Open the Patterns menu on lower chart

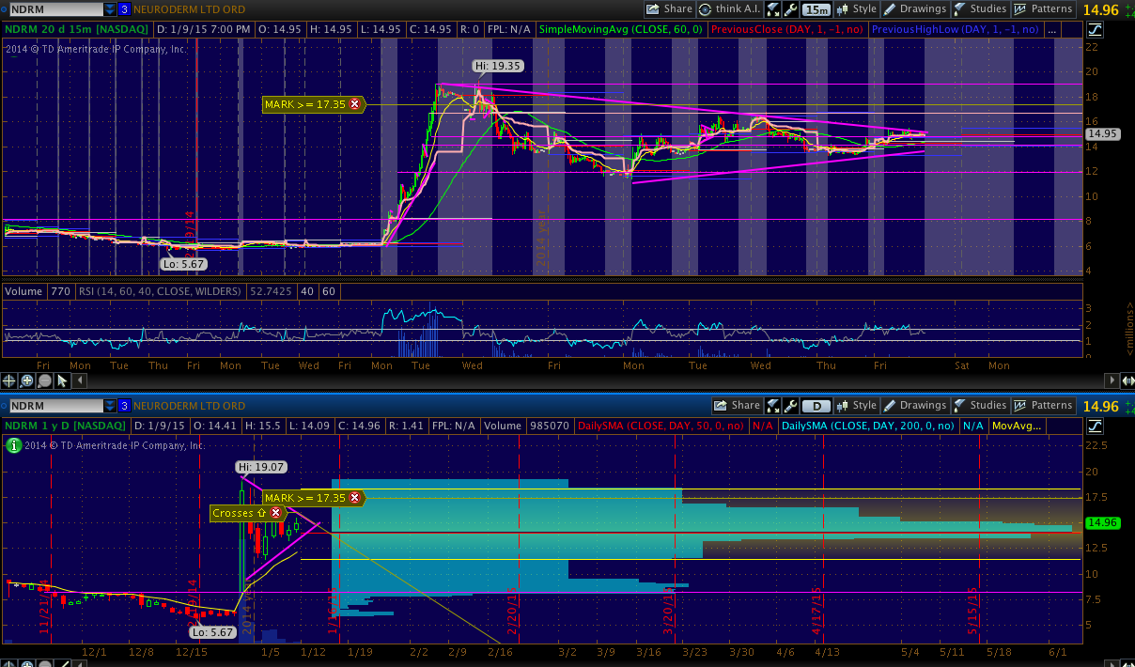(1043, 406)
